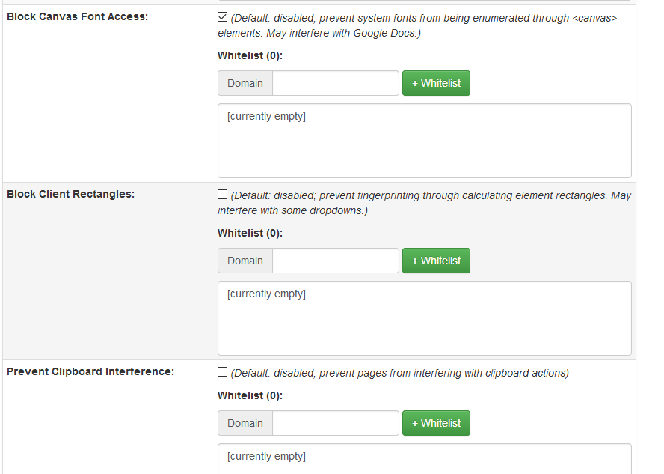Viewport: 664px width, 474px height.
Task: Click the Canvas Font Access domain input
Action: pyautogui.click(x=336, y=83)
